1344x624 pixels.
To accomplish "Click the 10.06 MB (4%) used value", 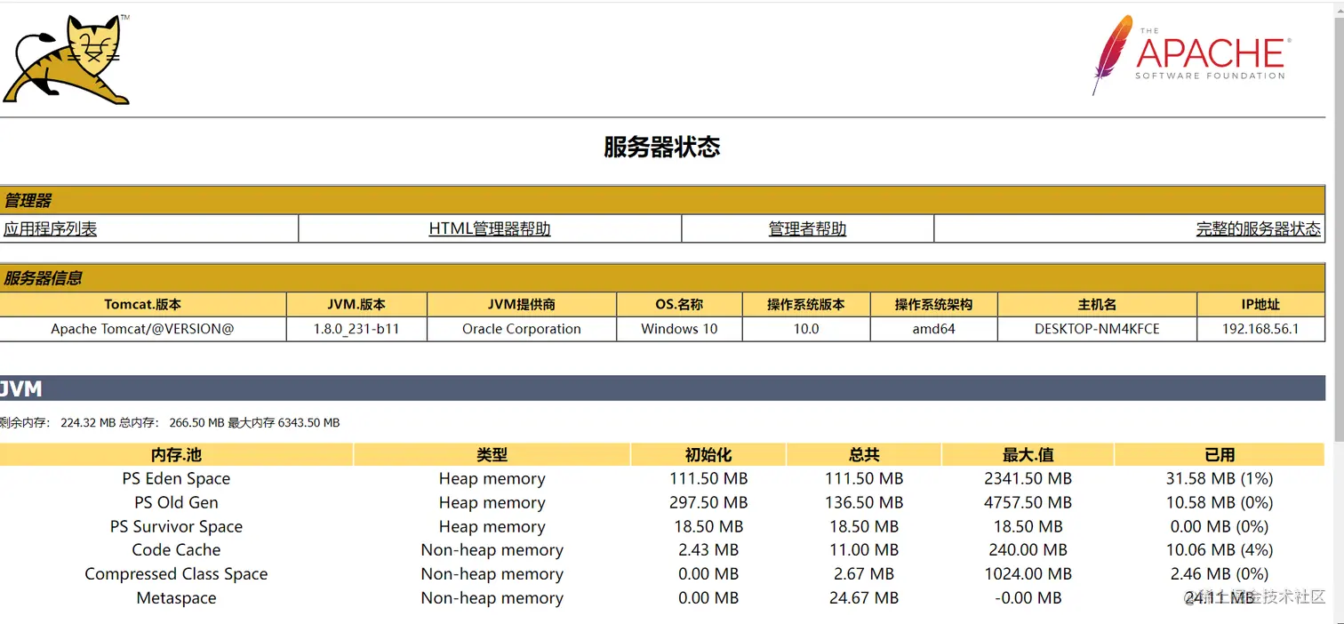I will 1220,550.
